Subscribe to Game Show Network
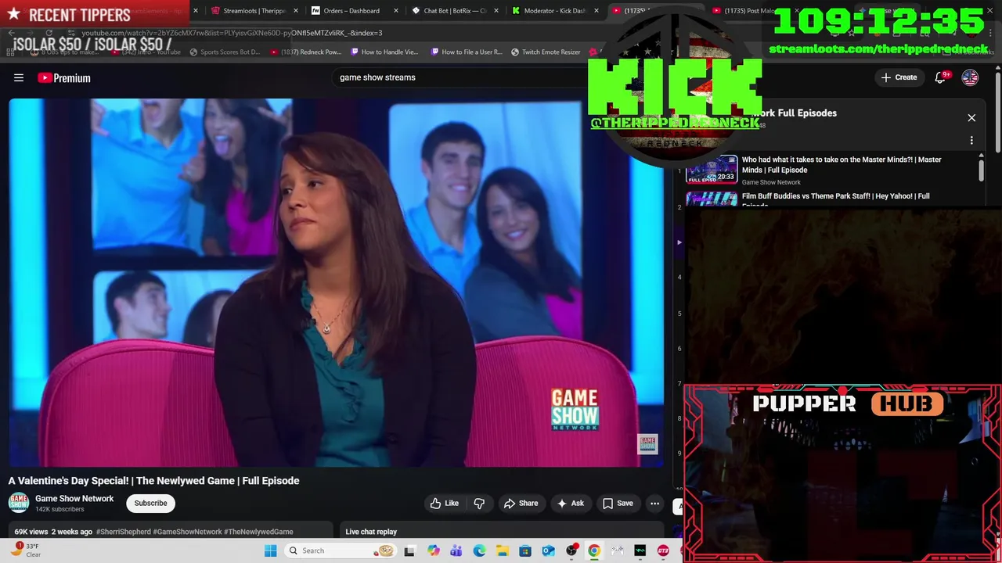 150,504
